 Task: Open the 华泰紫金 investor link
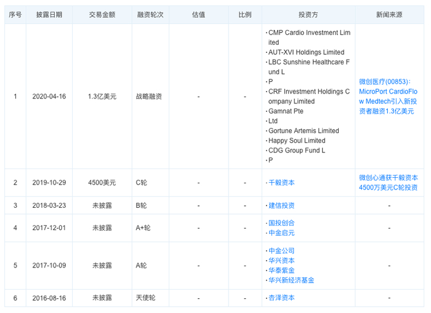281,271
